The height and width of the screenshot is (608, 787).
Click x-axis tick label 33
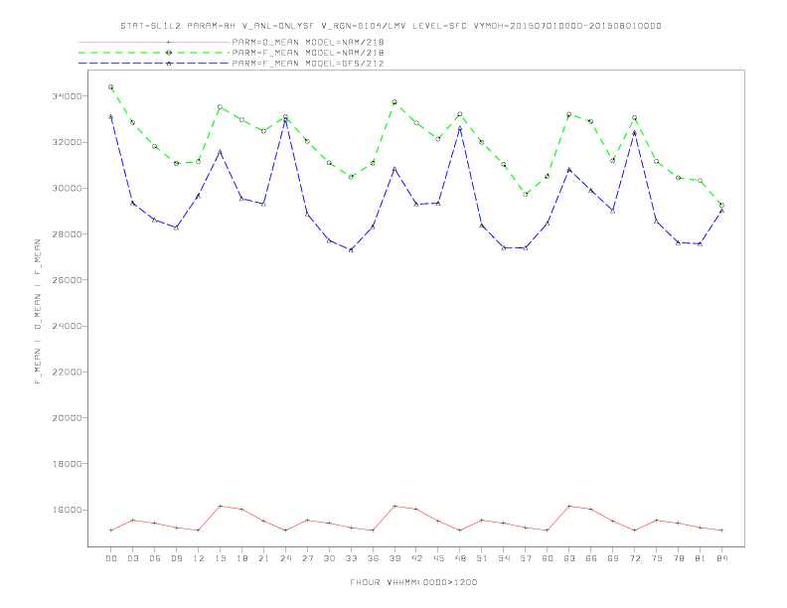pos(351,558)
